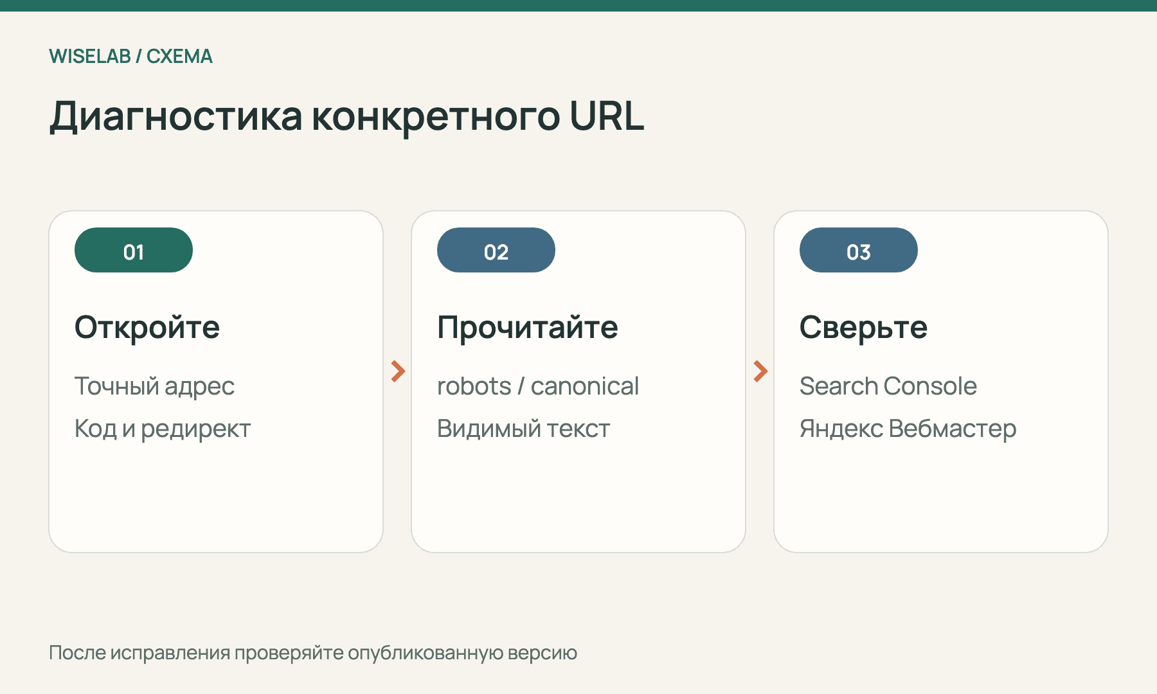Click the text Код и редирект
Screen dimensions: 1157x694
163,429
